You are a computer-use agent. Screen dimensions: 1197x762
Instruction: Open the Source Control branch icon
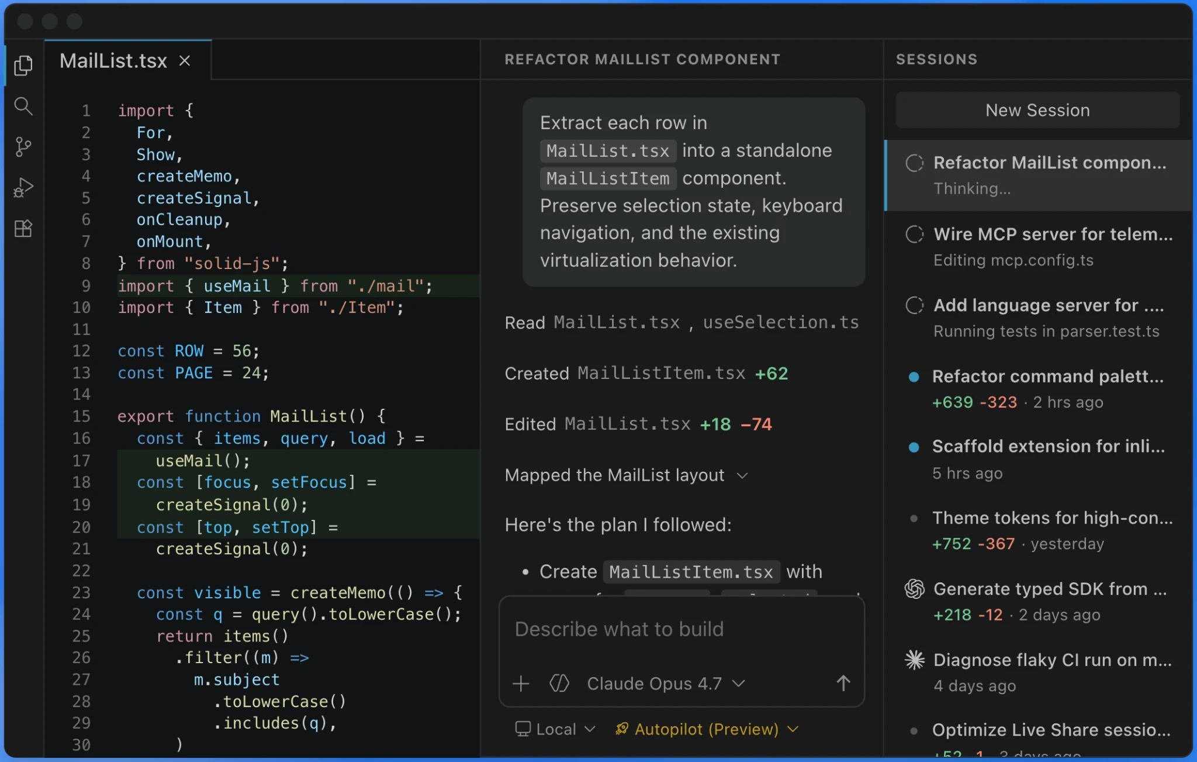coord(23,147)
